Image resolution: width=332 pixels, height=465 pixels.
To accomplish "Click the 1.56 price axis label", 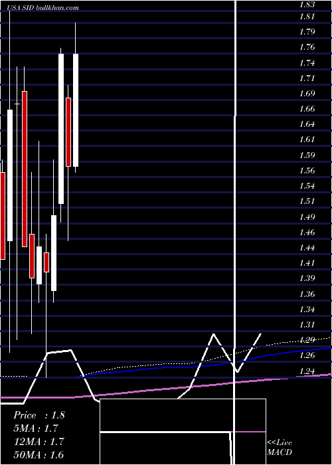I will [x=307, y=171].
